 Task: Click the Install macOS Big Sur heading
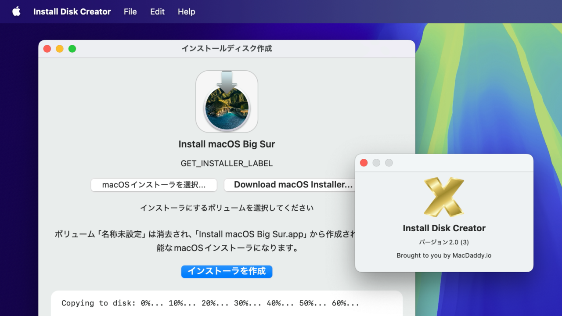click(x=227, y=144)
